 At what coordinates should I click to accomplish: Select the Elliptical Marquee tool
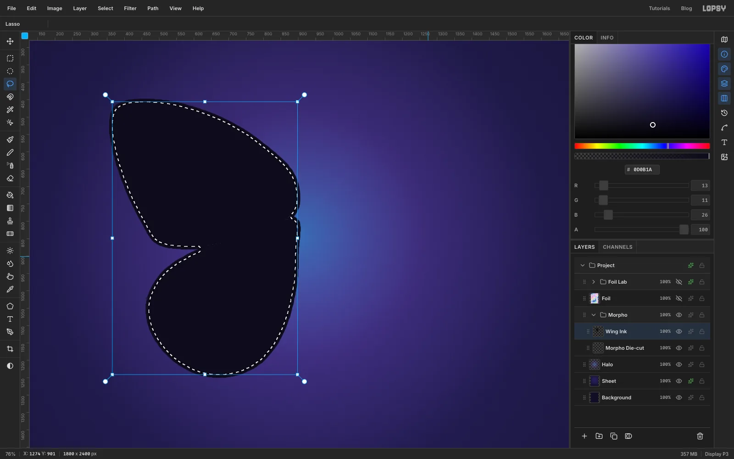[x=10, y=71]
